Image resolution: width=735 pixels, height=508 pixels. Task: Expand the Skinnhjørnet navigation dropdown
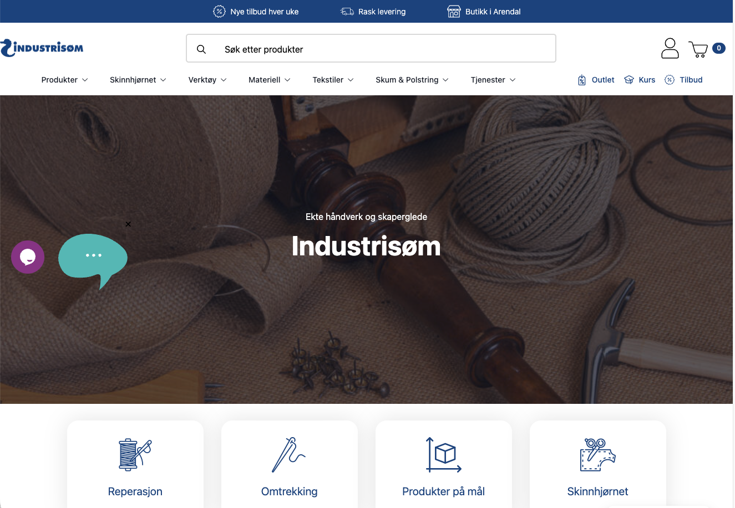click(138, 80)
